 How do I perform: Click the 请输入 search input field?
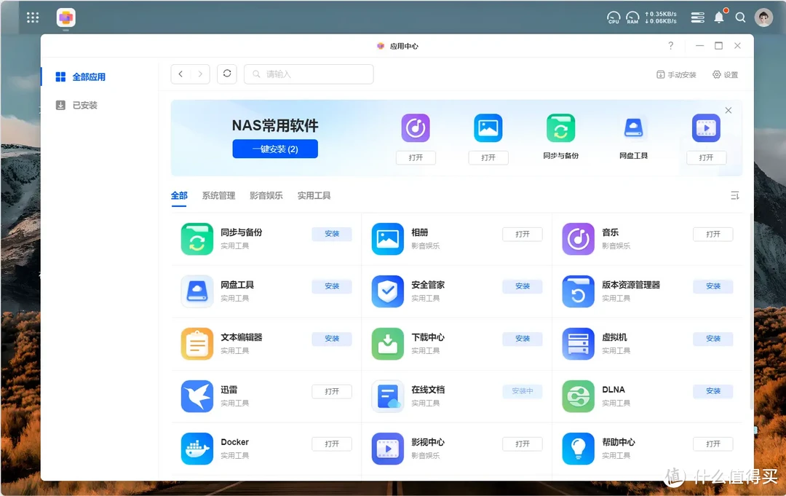[309, 74]
